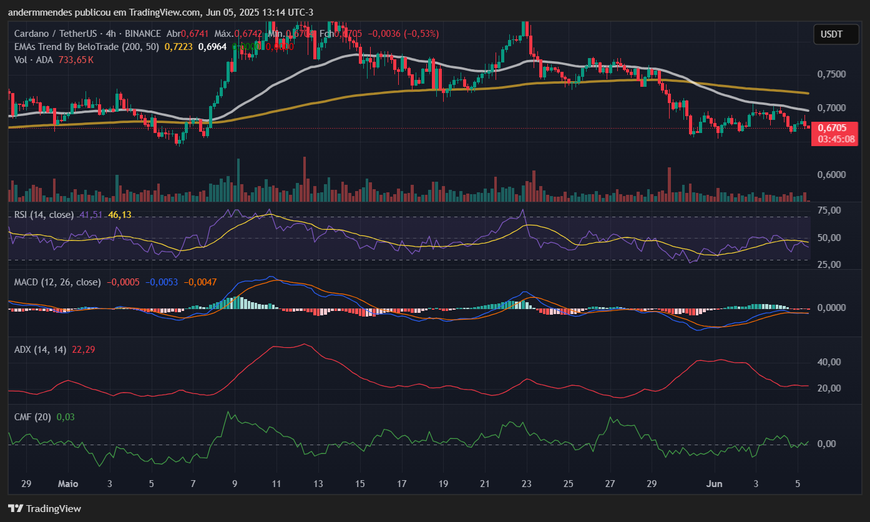The width and height of the screenshot is (870, 522).
Task: Click the RSI scale label 50,00
Action: 830,238
